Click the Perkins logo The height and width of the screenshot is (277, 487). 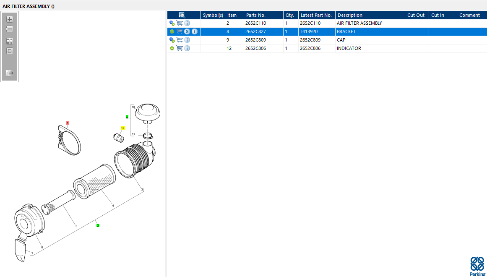pos(478,267)
